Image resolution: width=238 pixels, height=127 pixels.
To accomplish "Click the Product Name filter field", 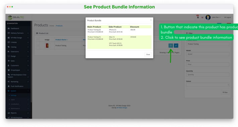I will pos(207,44).
